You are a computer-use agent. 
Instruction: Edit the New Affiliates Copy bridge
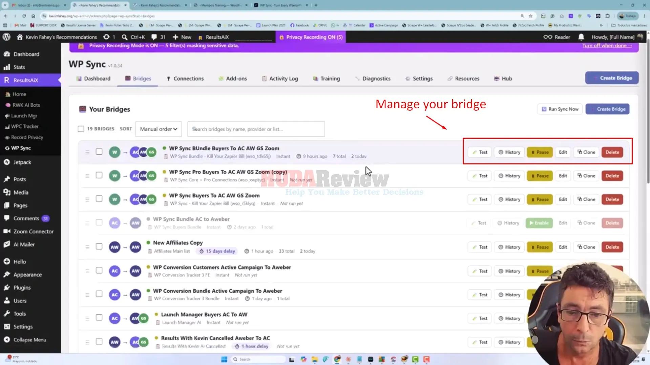point(563,247)
